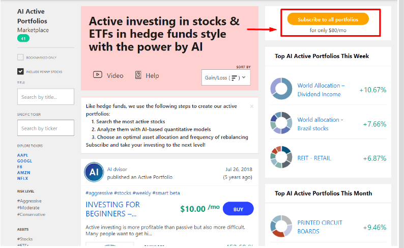The image size is (404, 248).
Task: Open the Help document icon
Action: click(138, 75)
